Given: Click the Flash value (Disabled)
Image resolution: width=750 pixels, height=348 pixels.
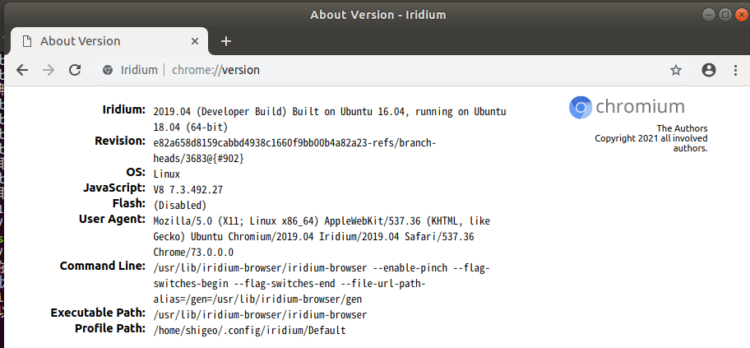Looking at the screenshot, I should tap(180, 206).
